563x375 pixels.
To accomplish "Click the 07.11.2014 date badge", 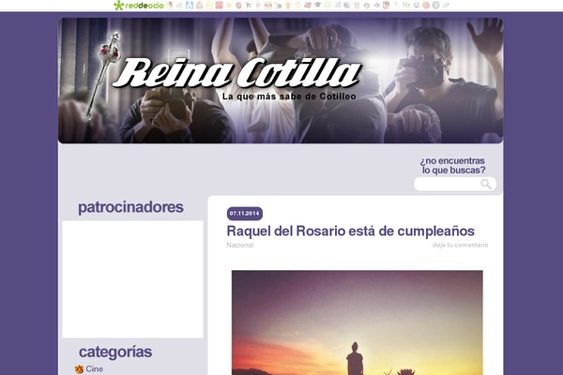I will [x=245, y=214].
